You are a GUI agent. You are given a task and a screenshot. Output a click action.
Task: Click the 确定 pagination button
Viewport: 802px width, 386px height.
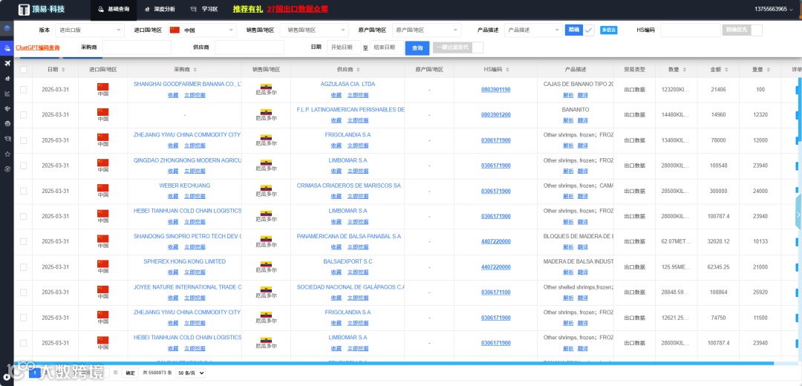pyautogui.click(x=129, y=373)
